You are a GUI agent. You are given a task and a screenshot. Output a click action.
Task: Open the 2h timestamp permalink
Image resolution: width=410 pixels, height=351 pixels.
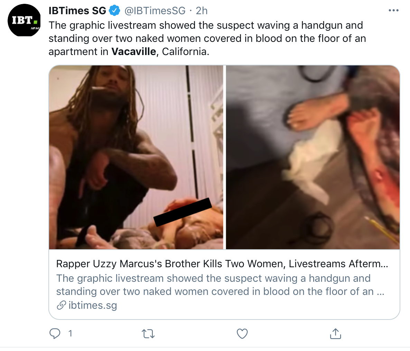tap(202, 11)
